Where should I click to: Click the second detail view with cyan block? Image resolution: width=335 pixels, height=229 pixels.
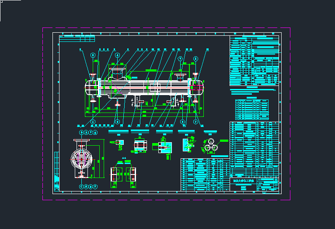click(x=140, y=145)
